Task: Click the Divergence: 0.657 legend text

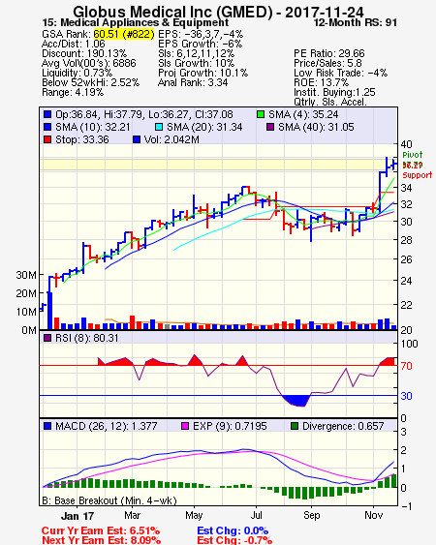Action: 343,426
